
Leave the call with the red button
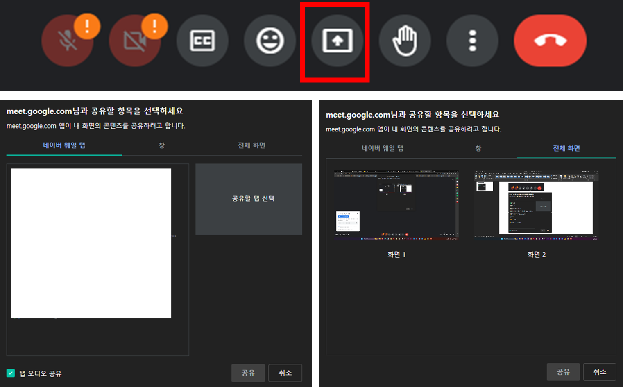coord(550,41)
